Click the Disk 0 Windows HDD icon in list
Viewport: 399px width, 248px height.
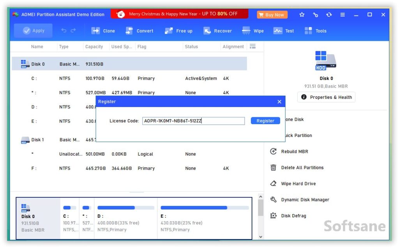(25, 64)
